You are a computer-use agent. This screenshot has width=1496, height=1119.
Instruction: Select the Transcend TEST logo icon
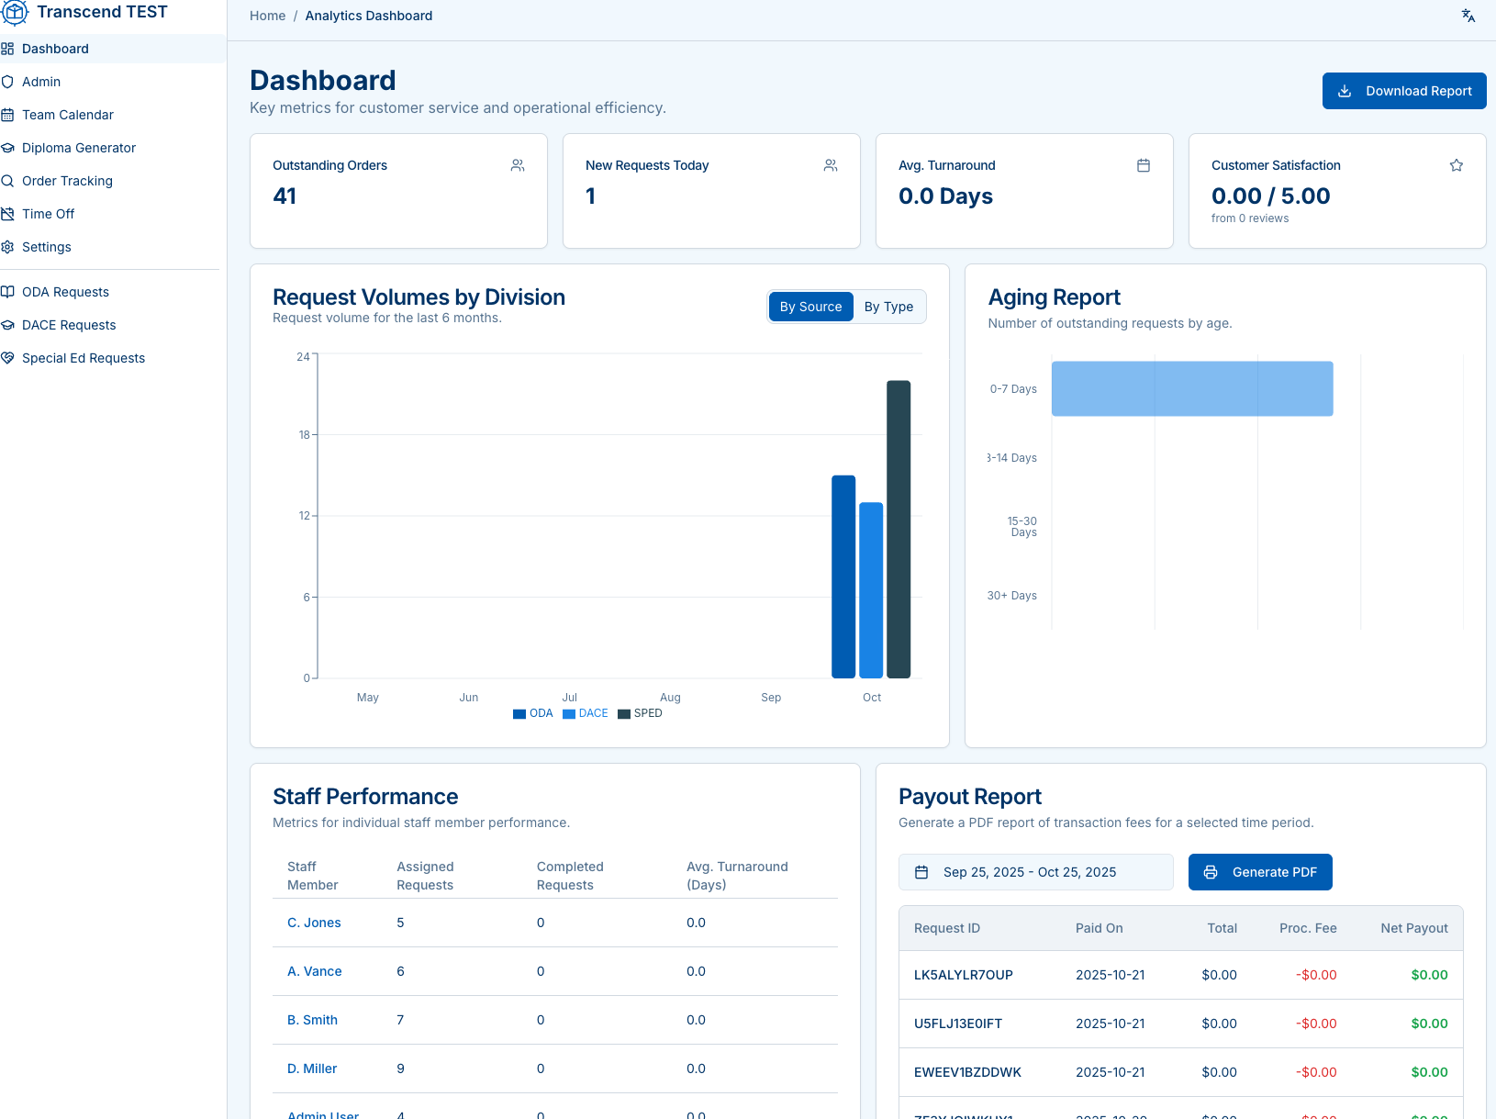[x=15, y=12]
